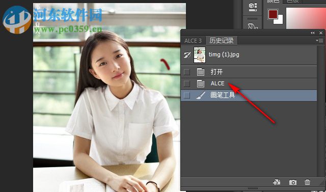This screenshot has width=326, height=192.
Task: Toggle history brush source box for 打开
Action: point(187,72)
